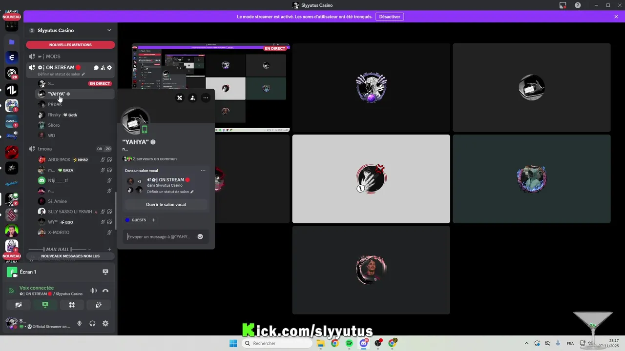Mute microphone in user panel

tap(79, 323)
